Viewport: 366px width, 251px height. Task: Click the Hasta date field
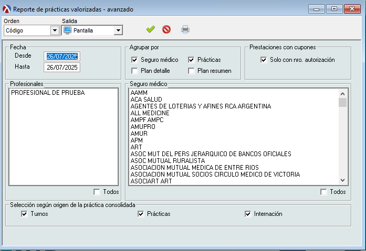61,67
